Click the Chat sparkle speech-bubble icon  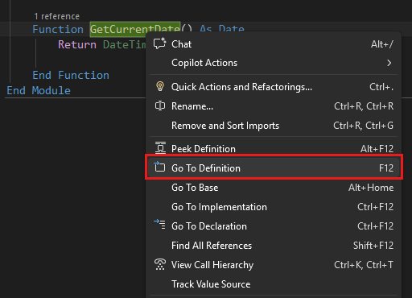point(160,43)
